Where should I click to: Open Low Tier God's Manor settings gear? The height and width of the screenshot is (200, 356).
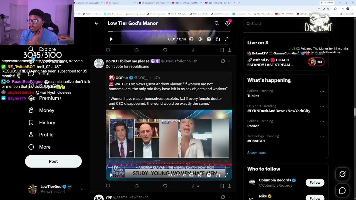click(x=228, y=23)
